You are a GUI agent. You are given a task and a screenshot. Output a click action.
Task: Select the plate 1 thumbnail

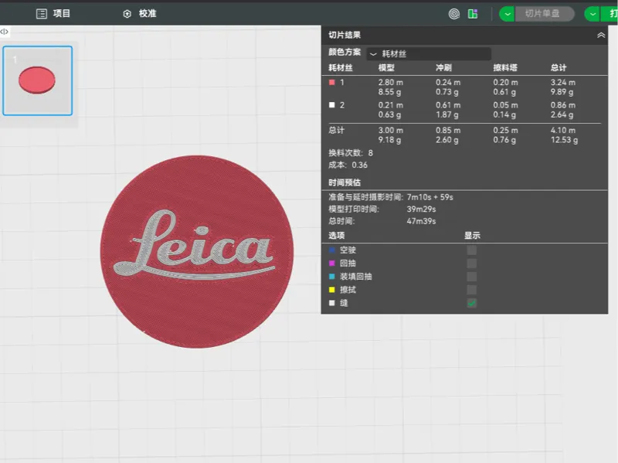(37, 80)
